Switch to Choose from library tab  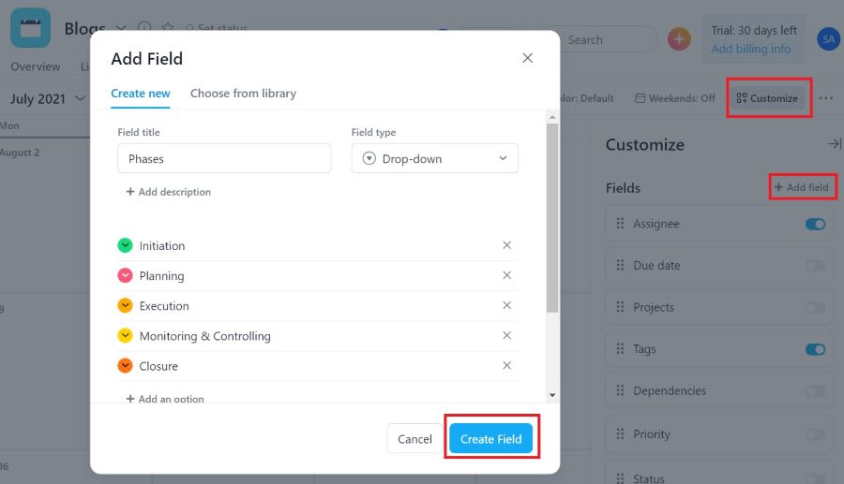[x=243, y=94]
